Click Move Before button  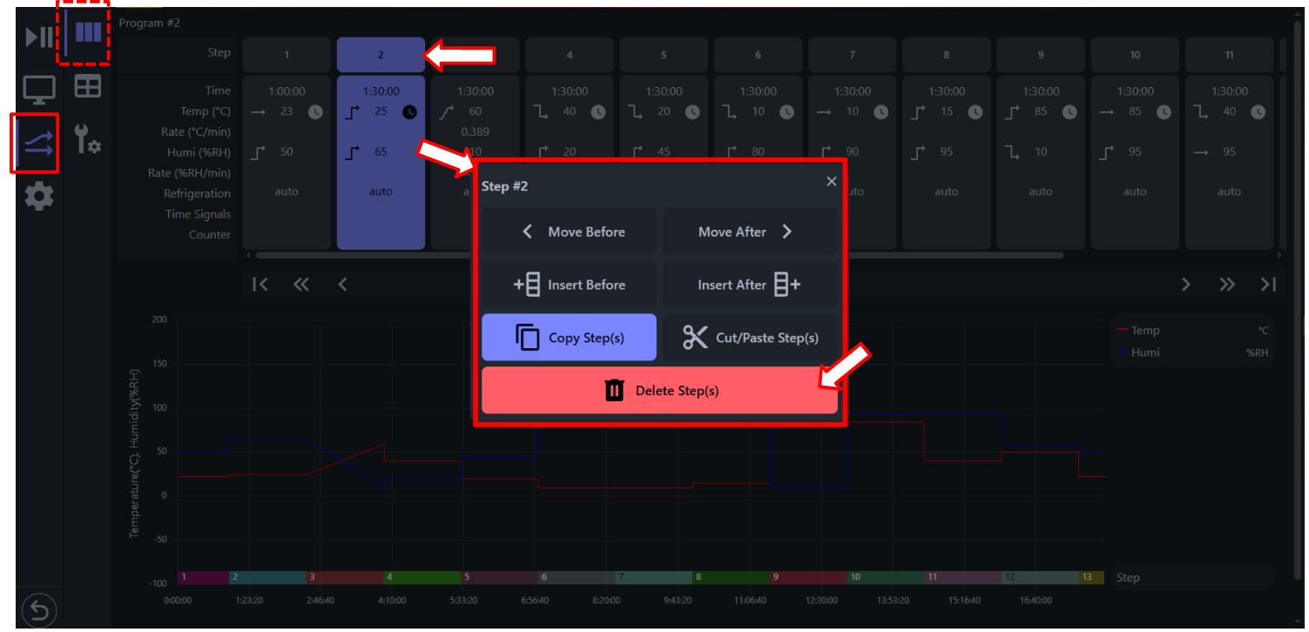tap(569, 232)
